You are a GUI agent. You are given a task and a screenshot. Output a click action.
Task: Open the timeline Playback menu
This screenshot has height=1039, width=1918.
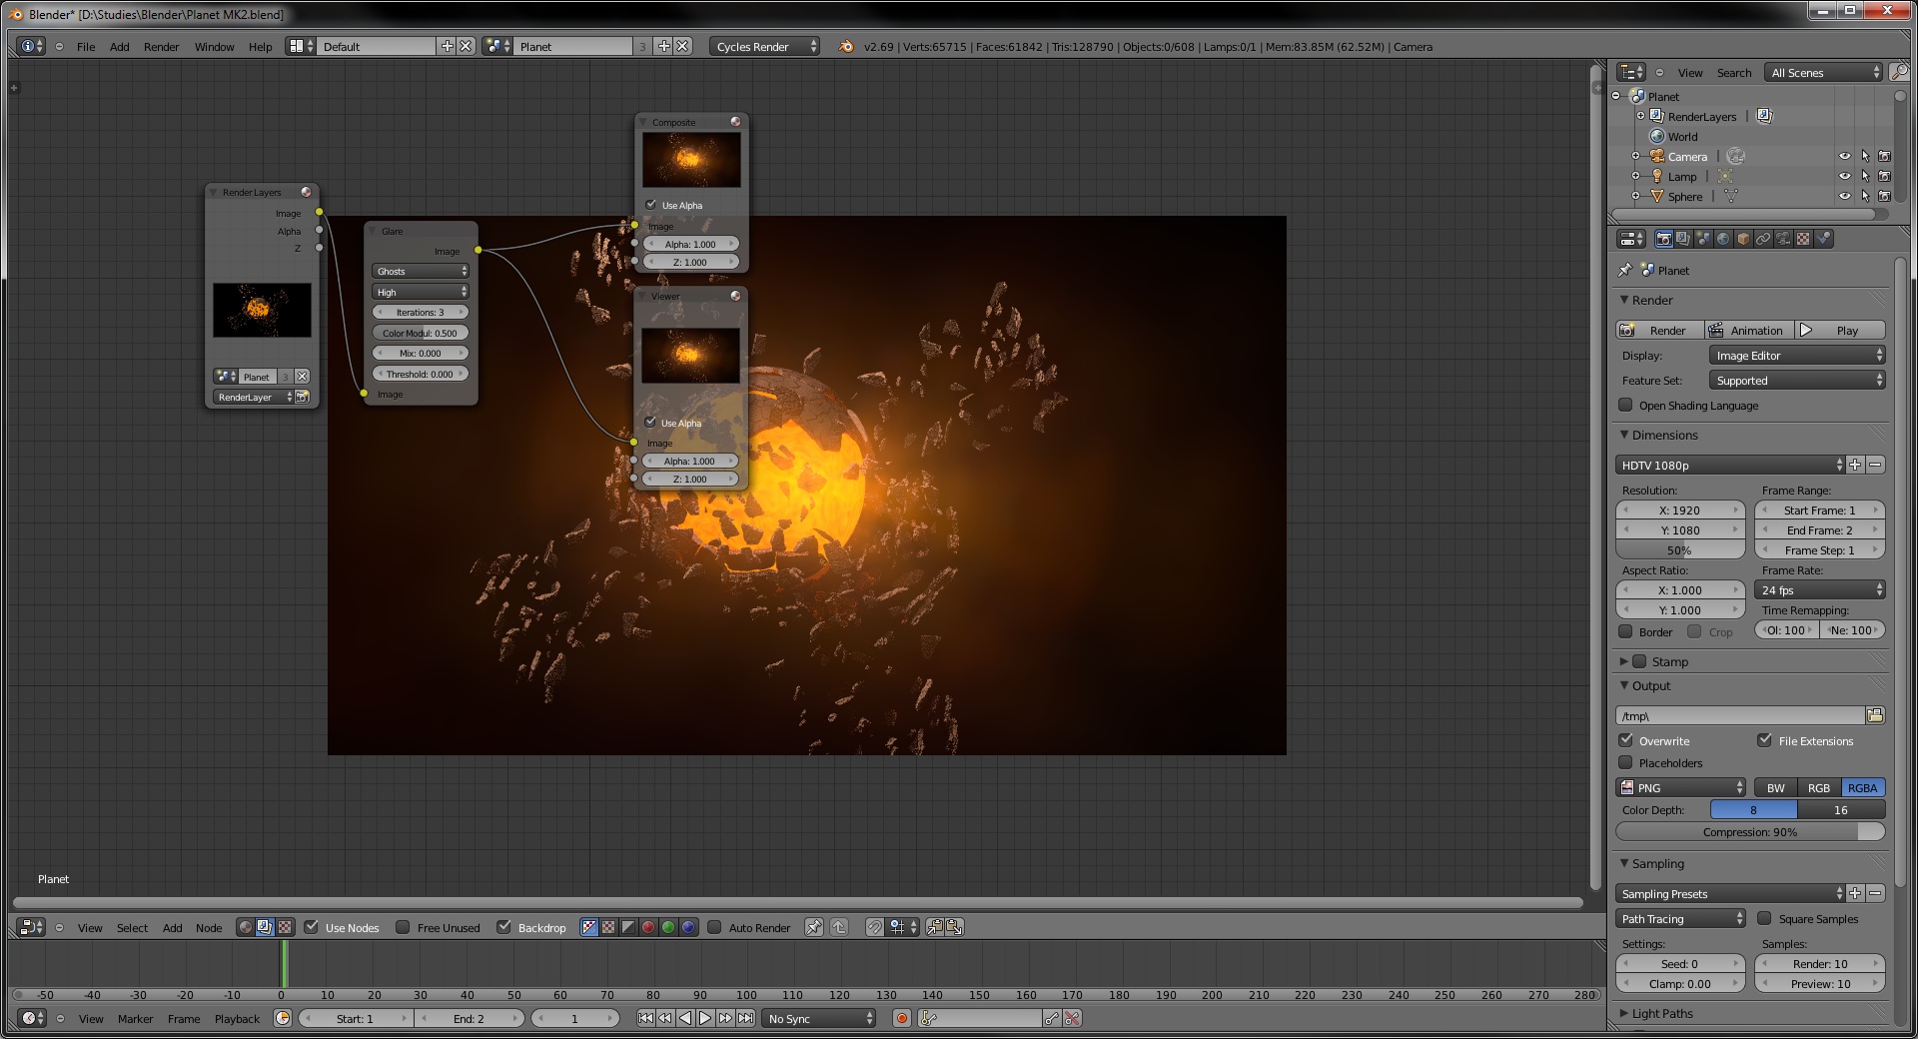[x=237, y=1018]
